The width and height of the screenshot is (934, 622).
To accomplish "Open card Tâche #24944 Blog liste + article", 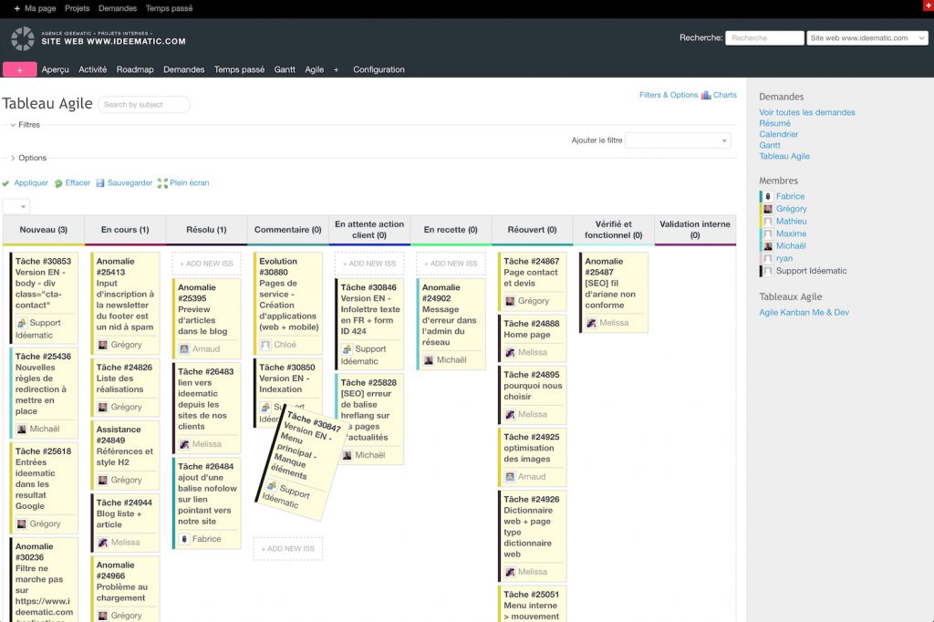I will 125,523.
